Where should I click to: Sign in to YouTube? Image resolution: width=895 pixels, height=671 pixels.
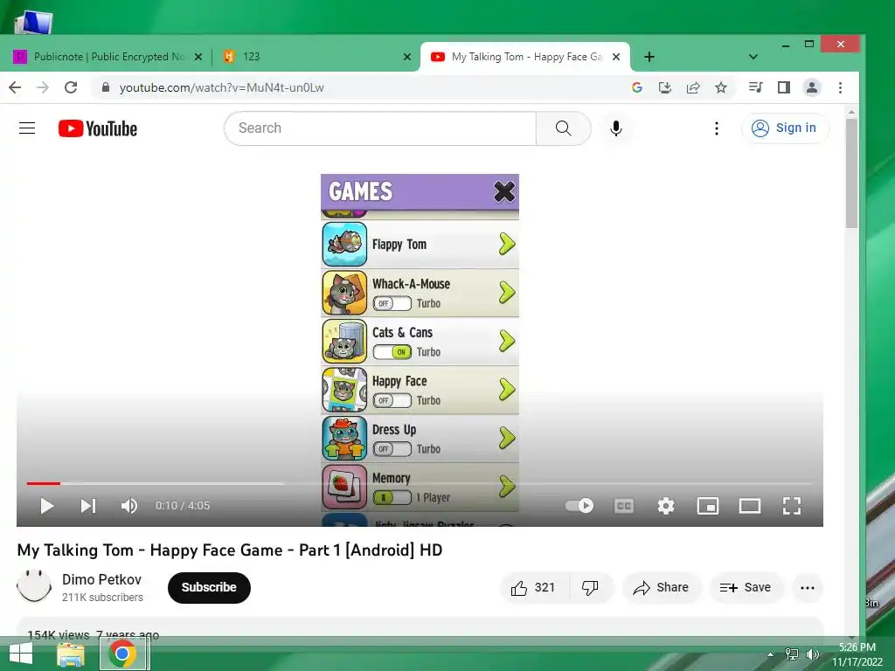click(786, 128)
